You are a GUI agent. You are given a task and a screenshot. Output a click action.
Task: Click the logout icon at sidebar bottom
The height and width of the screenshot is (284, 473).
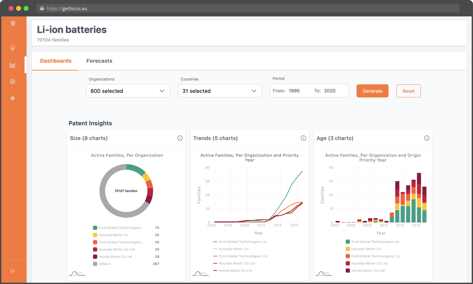point(12,271)
